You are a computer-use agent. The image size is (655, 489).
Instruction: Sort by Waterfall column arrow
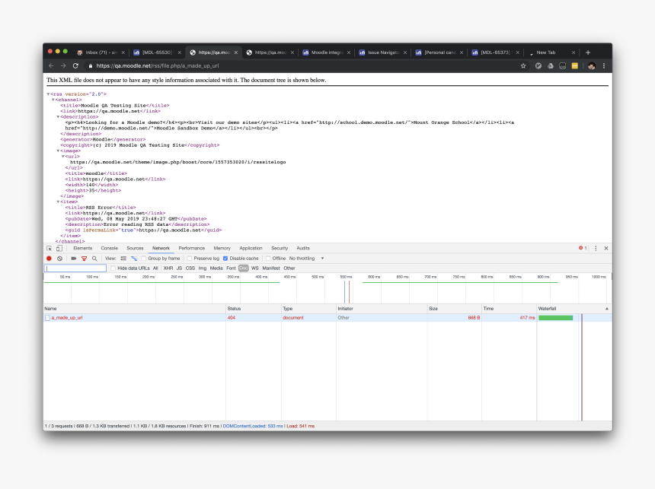pos(606,309)
